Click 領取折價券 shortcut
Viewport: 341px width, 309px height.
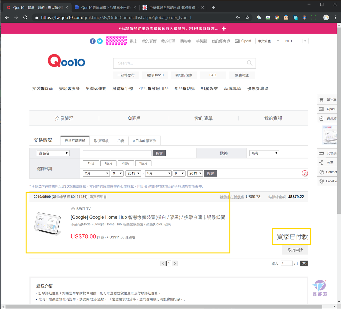(184, 75)
